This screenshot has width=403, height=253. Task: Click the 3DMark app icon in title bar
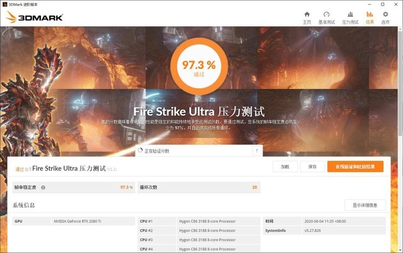4,4
